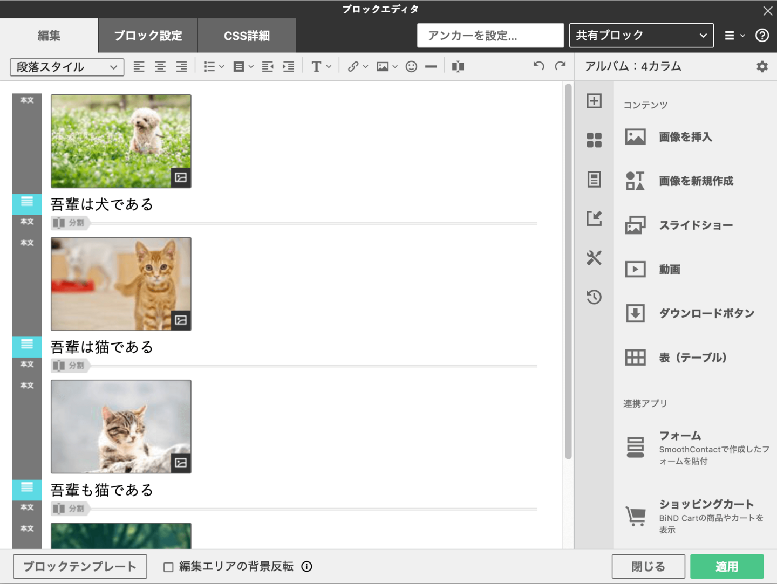Click the 閉じる button
The width and height of the screenshot is (777, 584).
pos(649,566)
